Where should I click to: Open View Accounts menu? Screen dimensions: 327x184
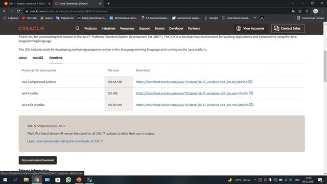[x=250, y=29]
